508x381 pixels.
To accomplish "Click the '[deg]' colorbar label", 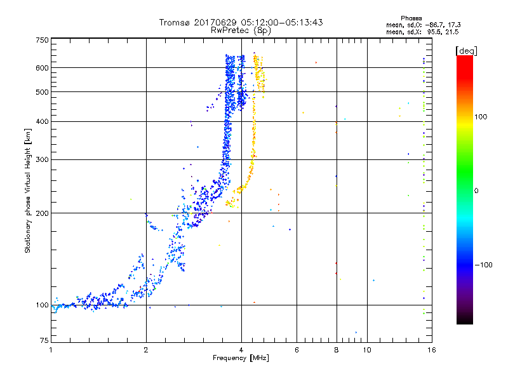I will coord(466,51).
